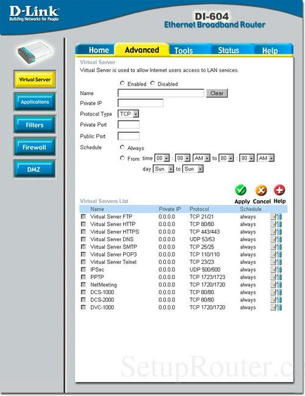
Task: Delete the Virtual Server DNS entry
Action: click(279, 239)
